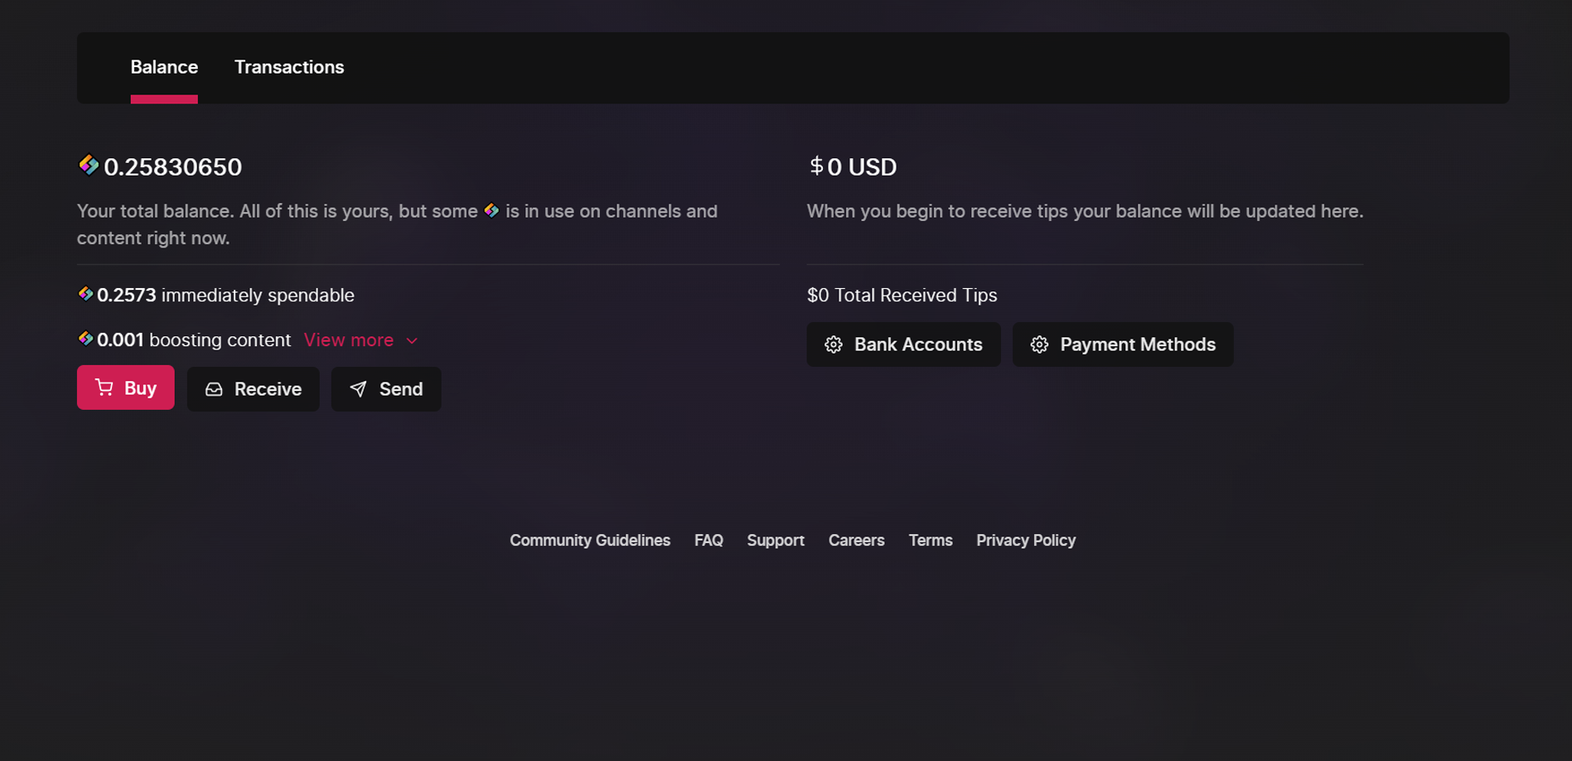The height and width of the screenshot is (761, 1572).
Task: Click the dollar sign icon by USD balance
Action: 816,166
